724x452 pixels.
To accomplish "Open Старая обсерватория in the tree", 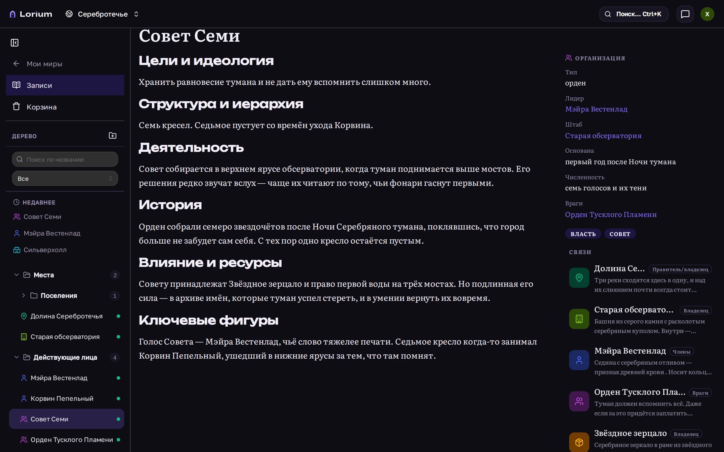I will pos(66,337).
